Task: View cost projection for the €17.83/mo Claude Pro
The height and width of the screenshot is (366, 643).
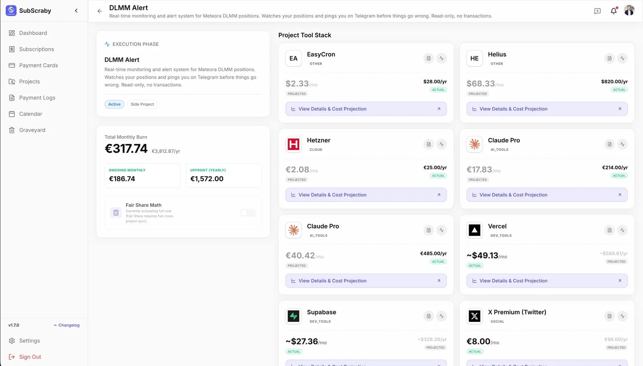Action: click(547, 195)
